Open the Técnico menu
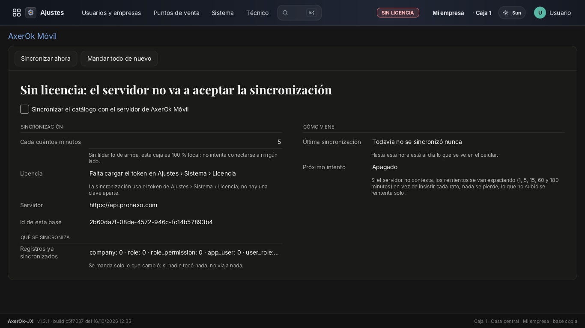585x328 pixels. click(x=257, y=13)
